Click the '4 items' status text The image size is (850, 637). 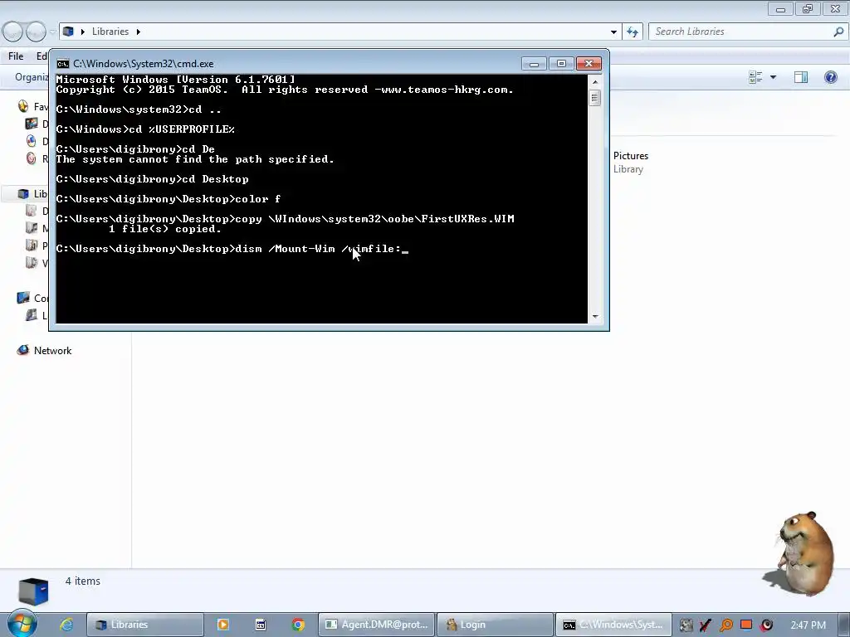[83, 581]
